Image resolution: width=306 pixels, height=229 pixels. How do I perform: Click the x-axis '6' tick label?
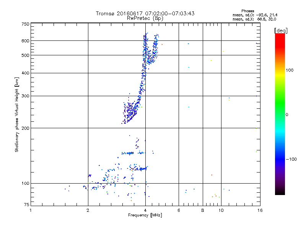pyautogui.click(x=179, y=210)
